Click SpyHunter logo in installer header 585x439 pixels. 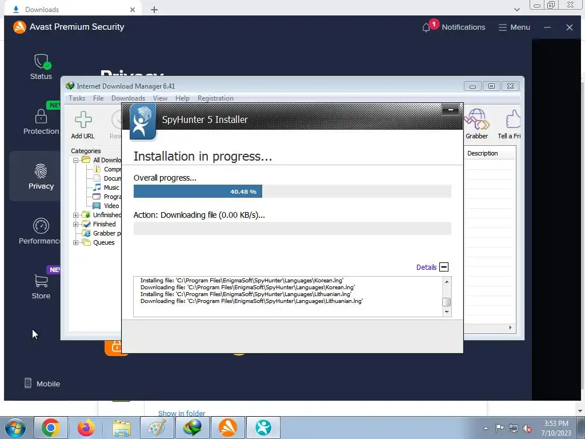point(142,122)
